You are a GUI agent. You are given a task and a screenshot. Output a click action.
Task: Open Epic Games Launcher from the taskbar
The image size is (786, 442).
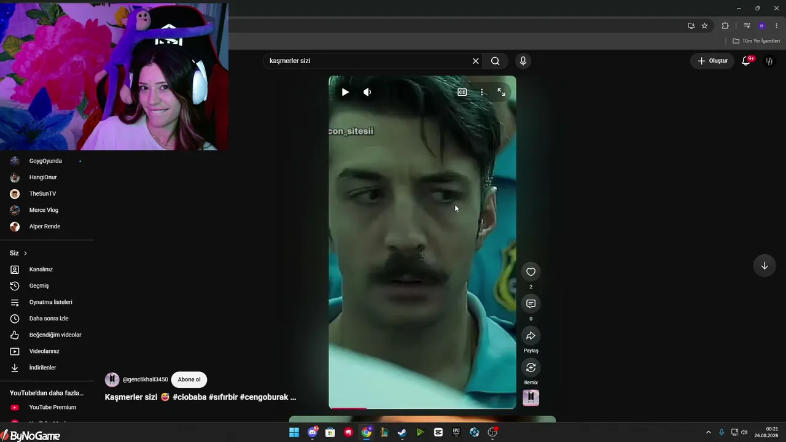pos(456,432)
